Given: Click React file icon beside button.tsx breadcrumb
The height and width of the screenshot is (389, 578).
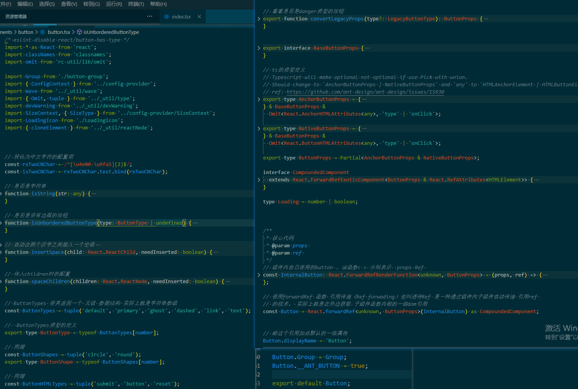Looking at the screenshot, I should click(x=43, y=32).
